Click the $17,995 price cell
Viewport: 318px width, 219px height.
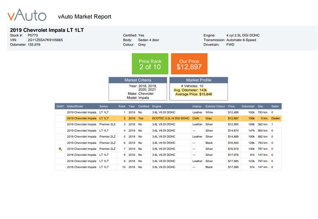233,161
